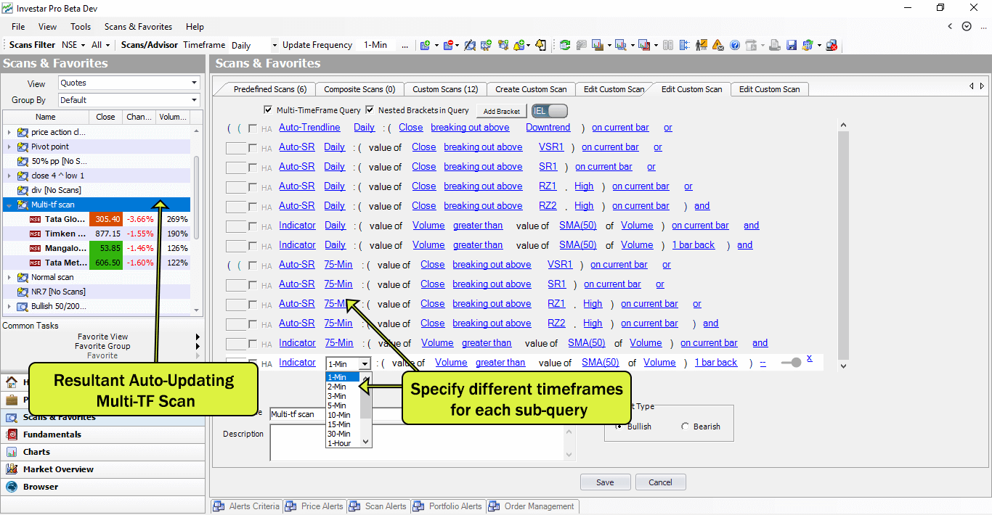This screenshot has height=515, width=992.
Task: Select the Bearish radio button
Action: click(x=685, y=427)
